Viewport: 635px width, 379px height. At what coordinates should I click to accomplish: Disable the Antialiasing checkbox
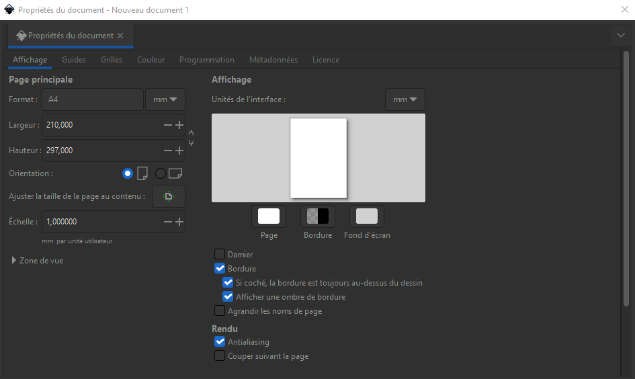tap(220, 342)
